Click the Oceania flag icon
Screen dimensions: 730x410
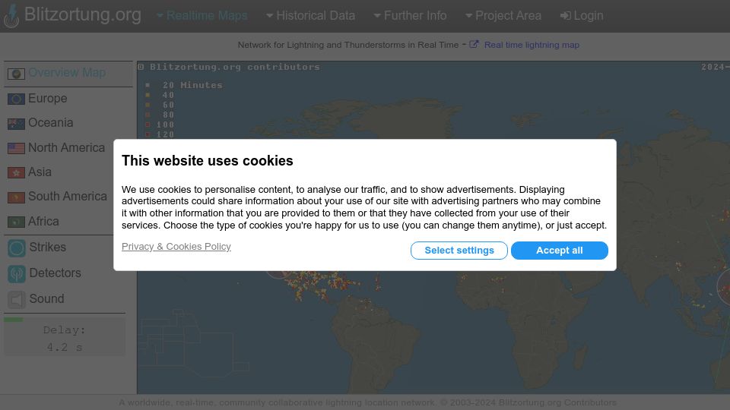tap(16, 124)
